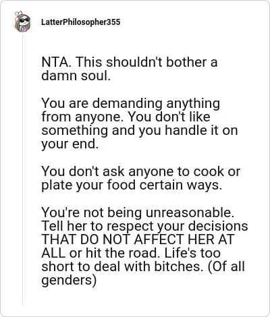Click the line "something and you handle it on"
Screen dimensions: 270x317
(x=140, y=130)
